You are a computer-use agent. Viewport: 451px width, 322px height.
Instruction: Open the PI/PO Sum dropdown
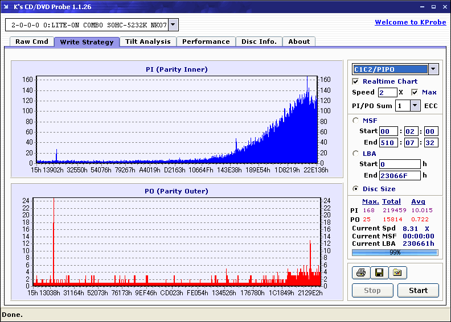point(415,106)
